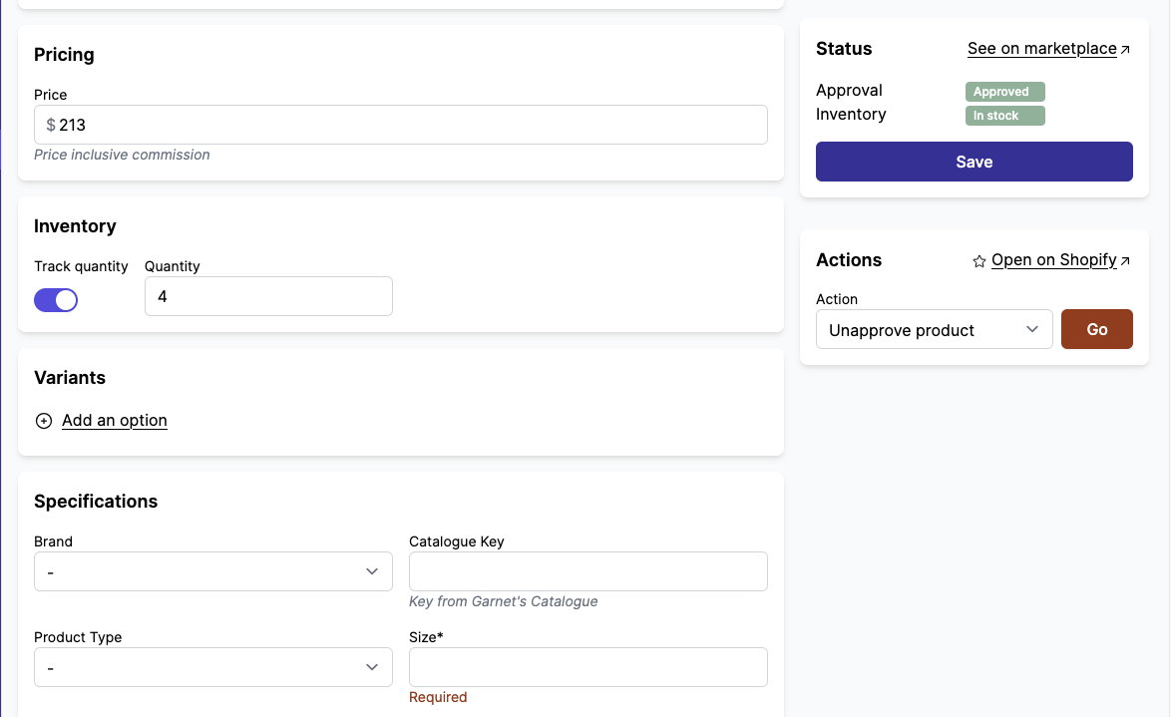Click the plus circle icon under Variants

pos(44,421)
